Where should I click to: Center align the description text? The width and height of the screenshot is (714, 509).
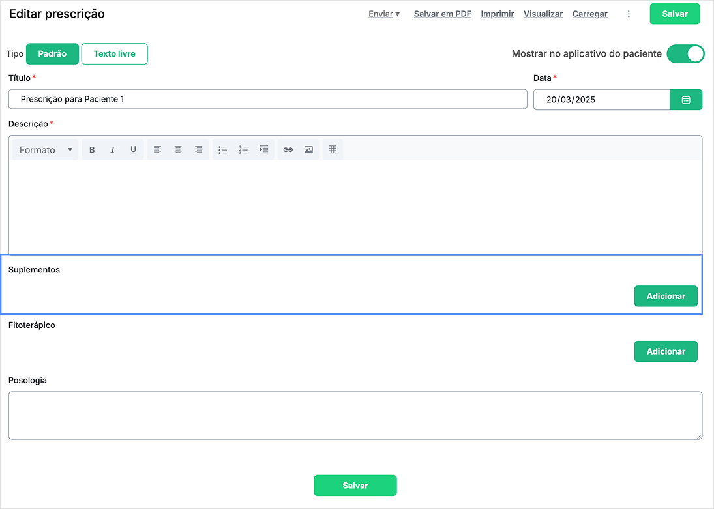178,150
